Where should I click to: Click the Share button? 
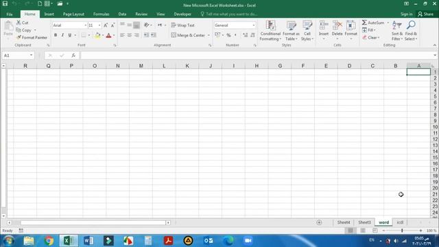tap(425, 14)
